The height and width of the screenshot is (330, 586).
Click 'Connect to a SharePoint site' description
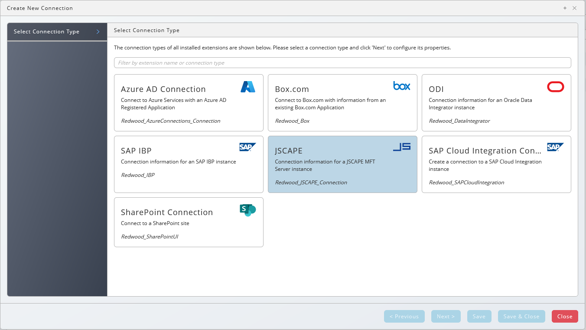point(155,223)
